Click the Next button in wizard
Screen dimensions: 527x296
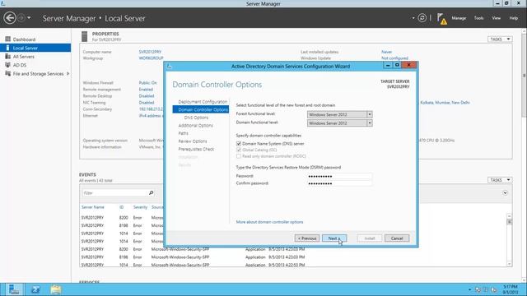click(334, 238)
